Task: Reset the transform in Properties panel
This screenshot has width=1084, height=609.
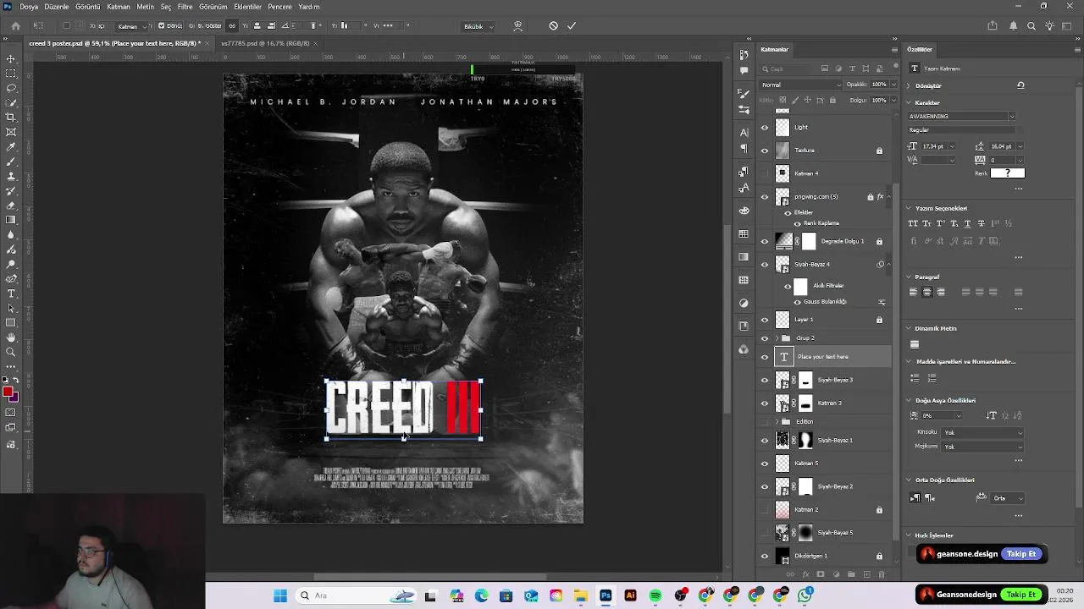Action: pos(1020,85)
